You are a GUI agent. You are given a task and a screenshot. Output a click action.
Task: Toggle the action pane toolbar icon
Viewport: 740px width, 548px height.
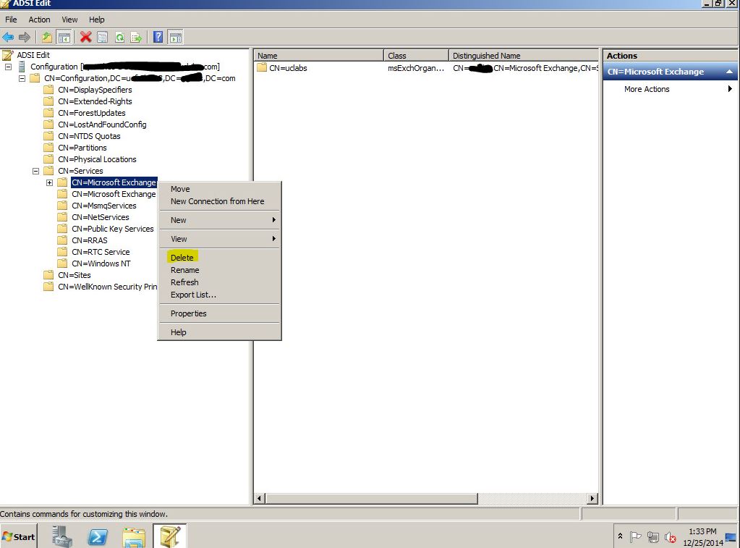tap(176, 37)
